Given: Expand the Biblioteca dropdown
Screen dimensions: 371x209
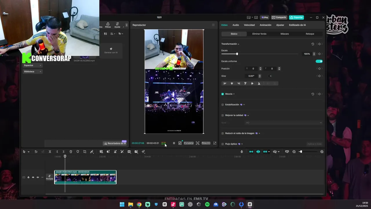Looking at the screenshot, I should (x=32, y=71).
